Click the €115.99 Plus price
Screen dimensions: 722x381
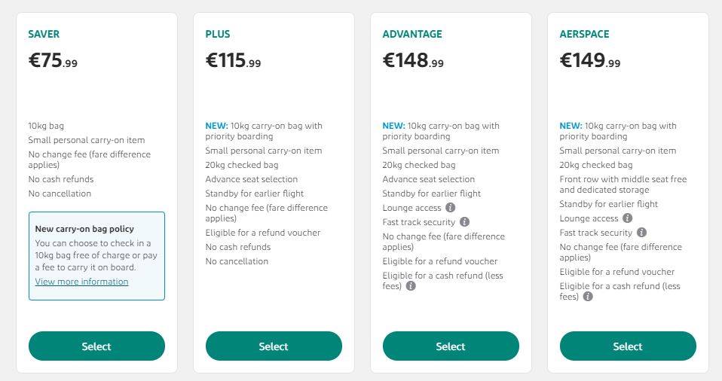[x=234, y=61]
